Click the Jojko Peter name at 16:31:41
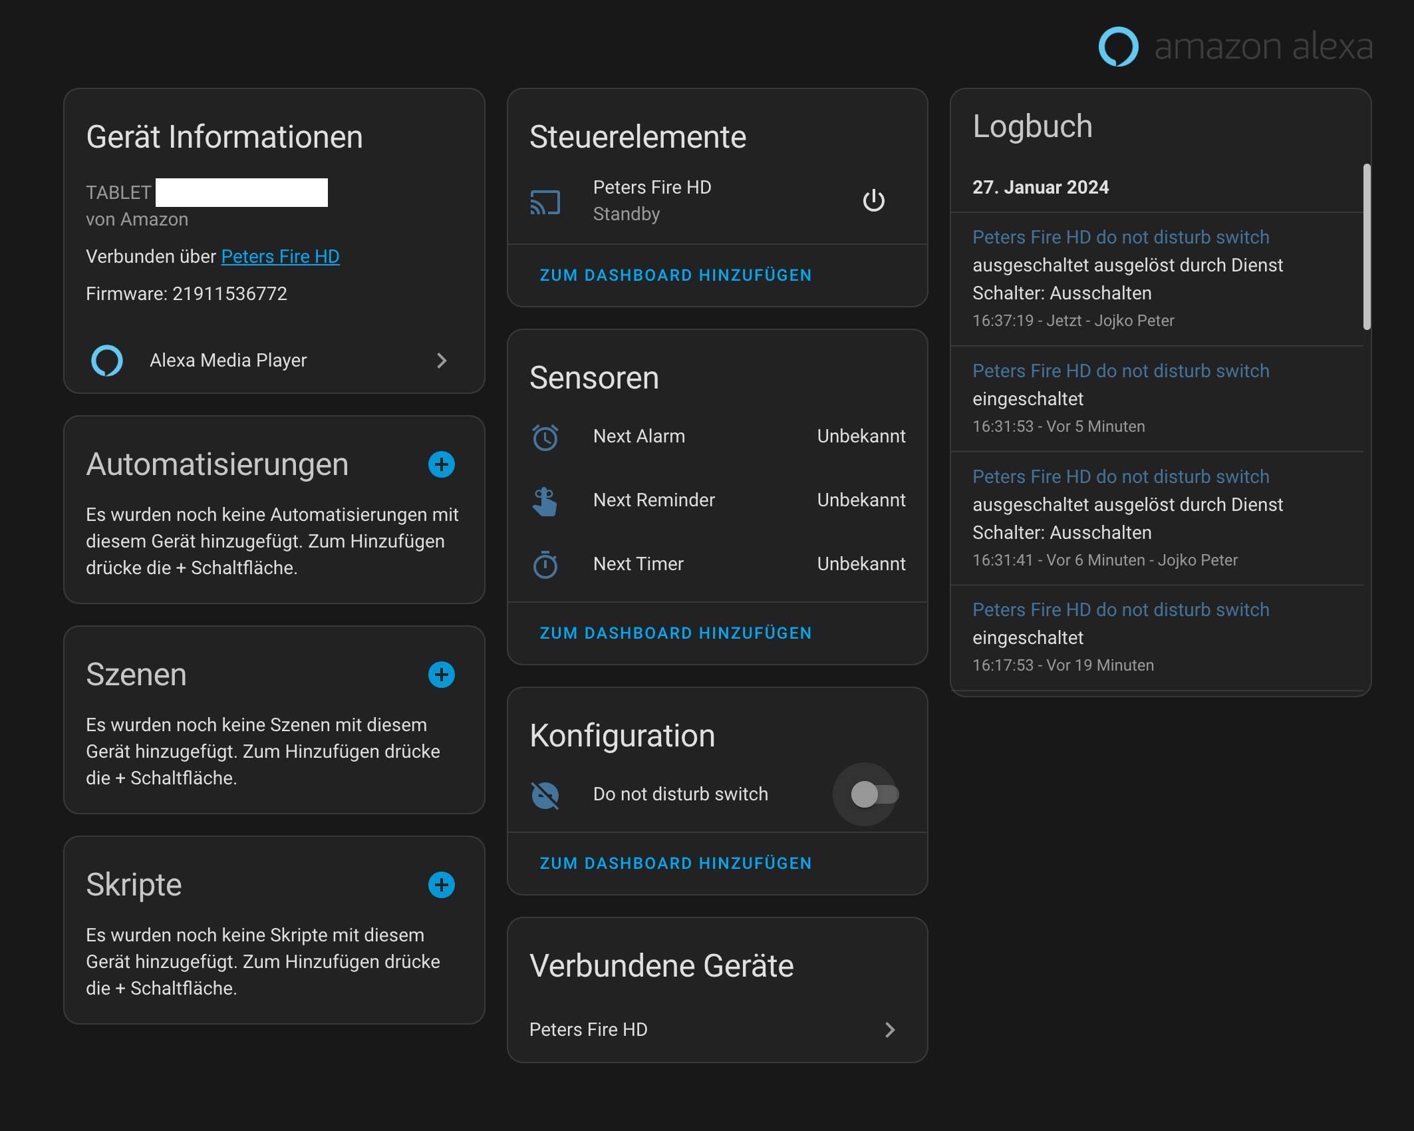The width and height of the screenshot is (1414, 1131). click(x=1198, y=560)
